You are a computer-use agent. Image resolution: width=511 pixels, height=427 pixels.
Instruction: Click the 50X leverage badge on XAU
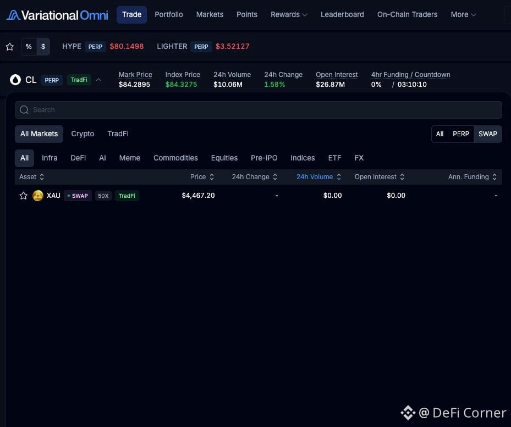point(103,196)
